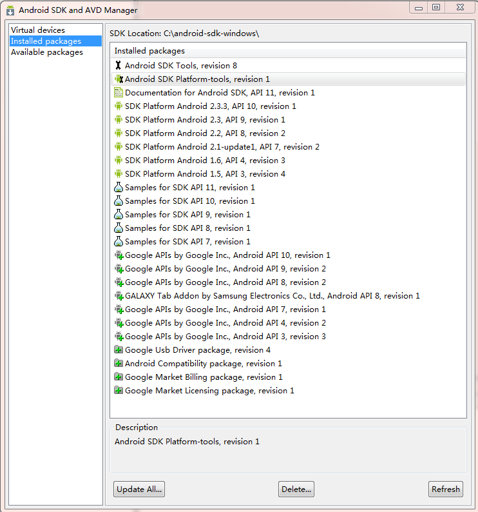Select Samples for SDK API 8 text
The height and width of the screenshot is (512, 478).
187,228
